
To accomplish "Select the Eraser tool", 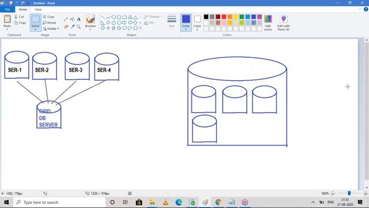I will click(x=66, y=27).
